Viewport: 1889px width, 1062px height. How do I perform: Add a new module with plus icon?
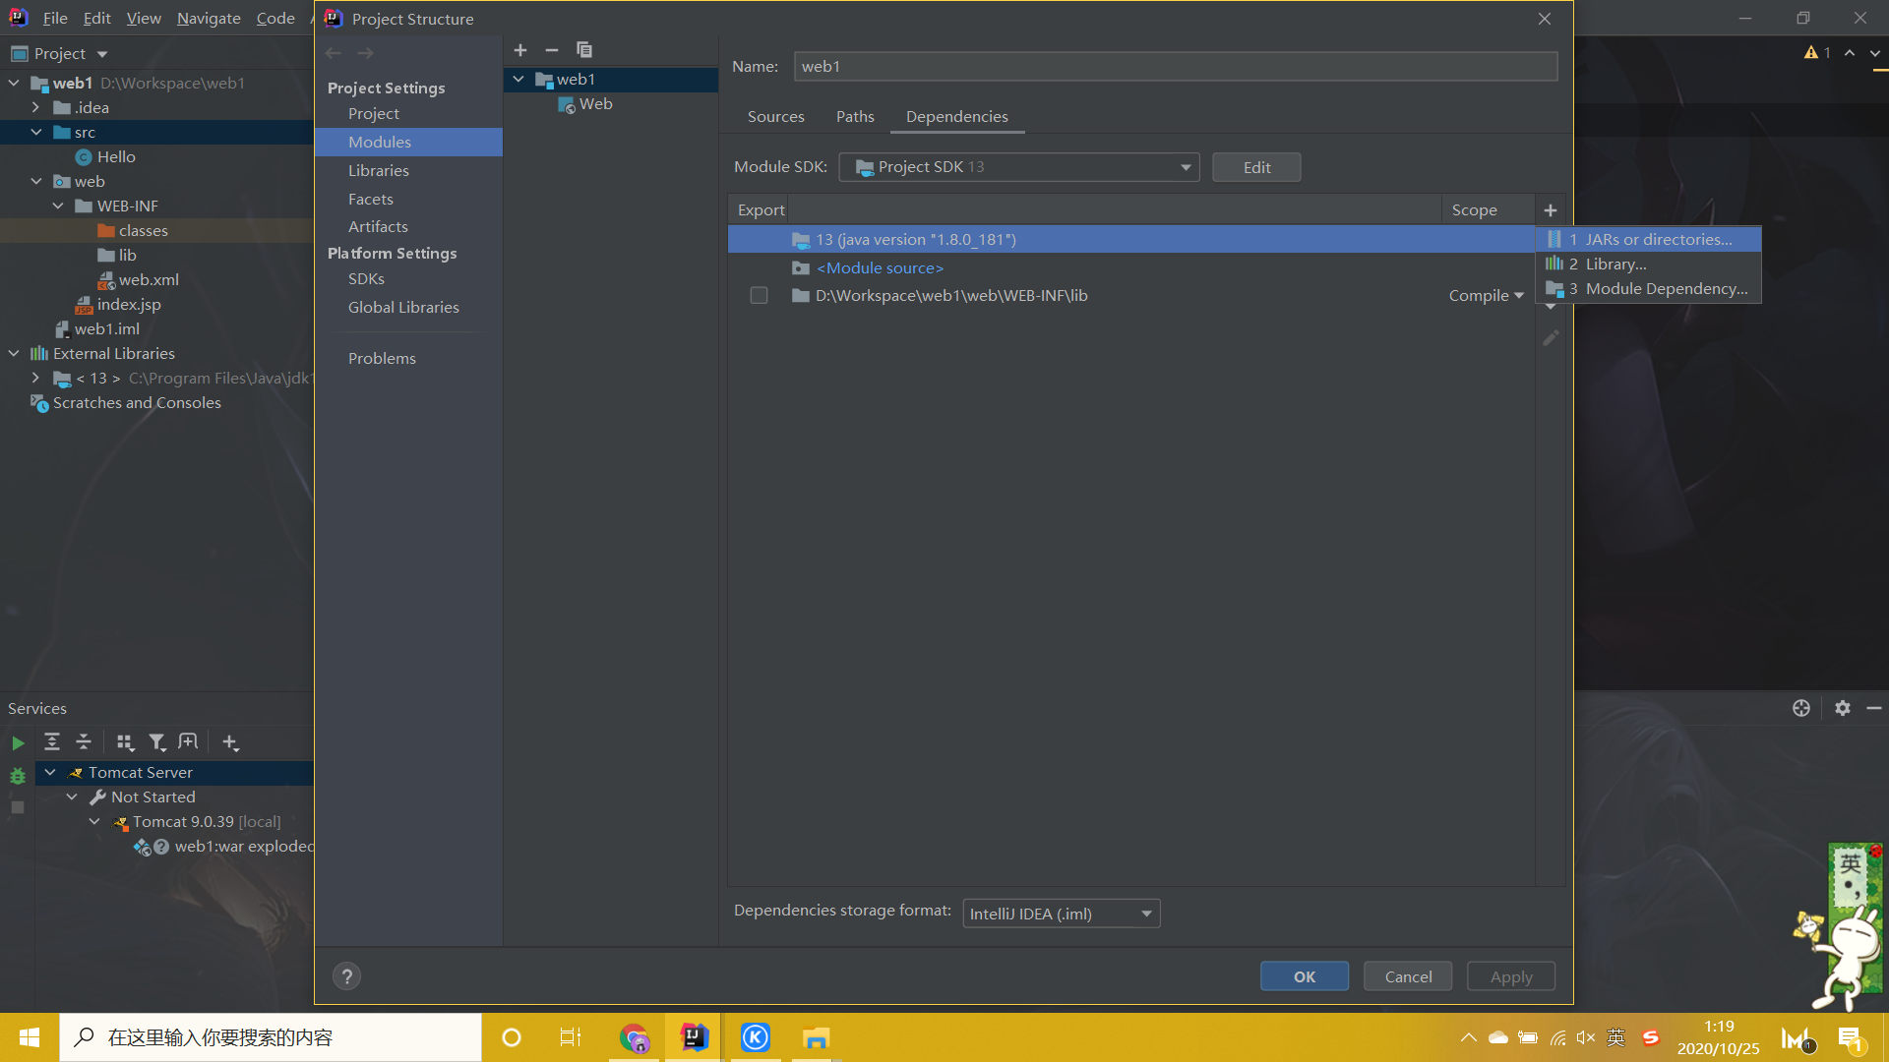tap(520, 50)
